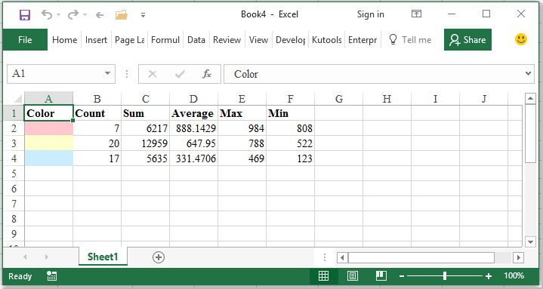The height and width of the screenshot is (289, 543).
Task: Select the Data tab
Action: coord(196,40)
